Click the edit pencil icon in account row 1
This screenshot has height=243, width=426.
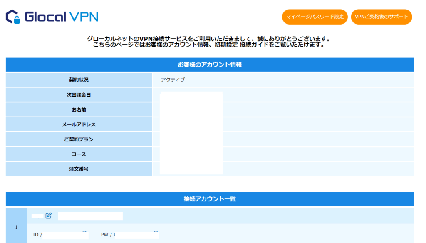[49, 216]
